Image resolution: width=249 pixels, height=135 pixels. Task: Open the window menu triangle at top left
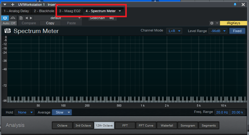coord(5,5)
